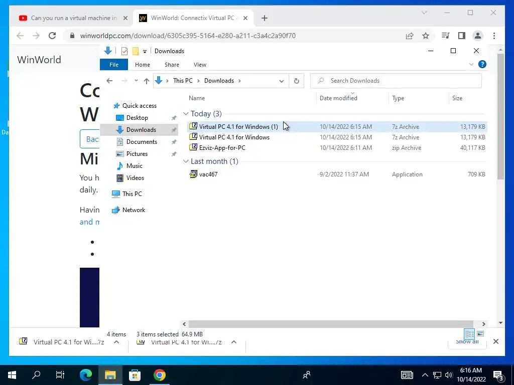Open the Customize Quick Access Toolbar dropdown arrow

[x=145, y=52]
